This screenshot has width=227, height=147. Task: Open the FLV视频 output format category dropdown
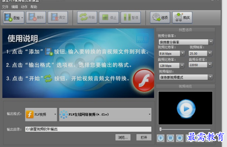coord(41,115)
